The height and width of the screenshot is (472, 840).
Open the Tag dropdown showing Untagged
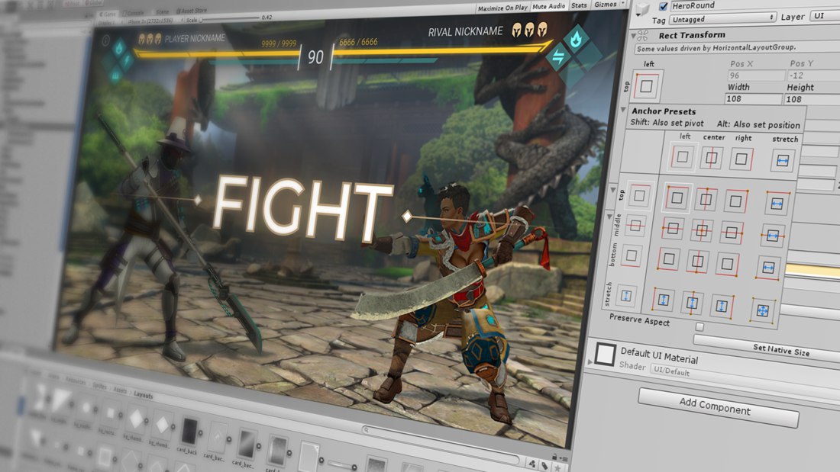(722, 19)
